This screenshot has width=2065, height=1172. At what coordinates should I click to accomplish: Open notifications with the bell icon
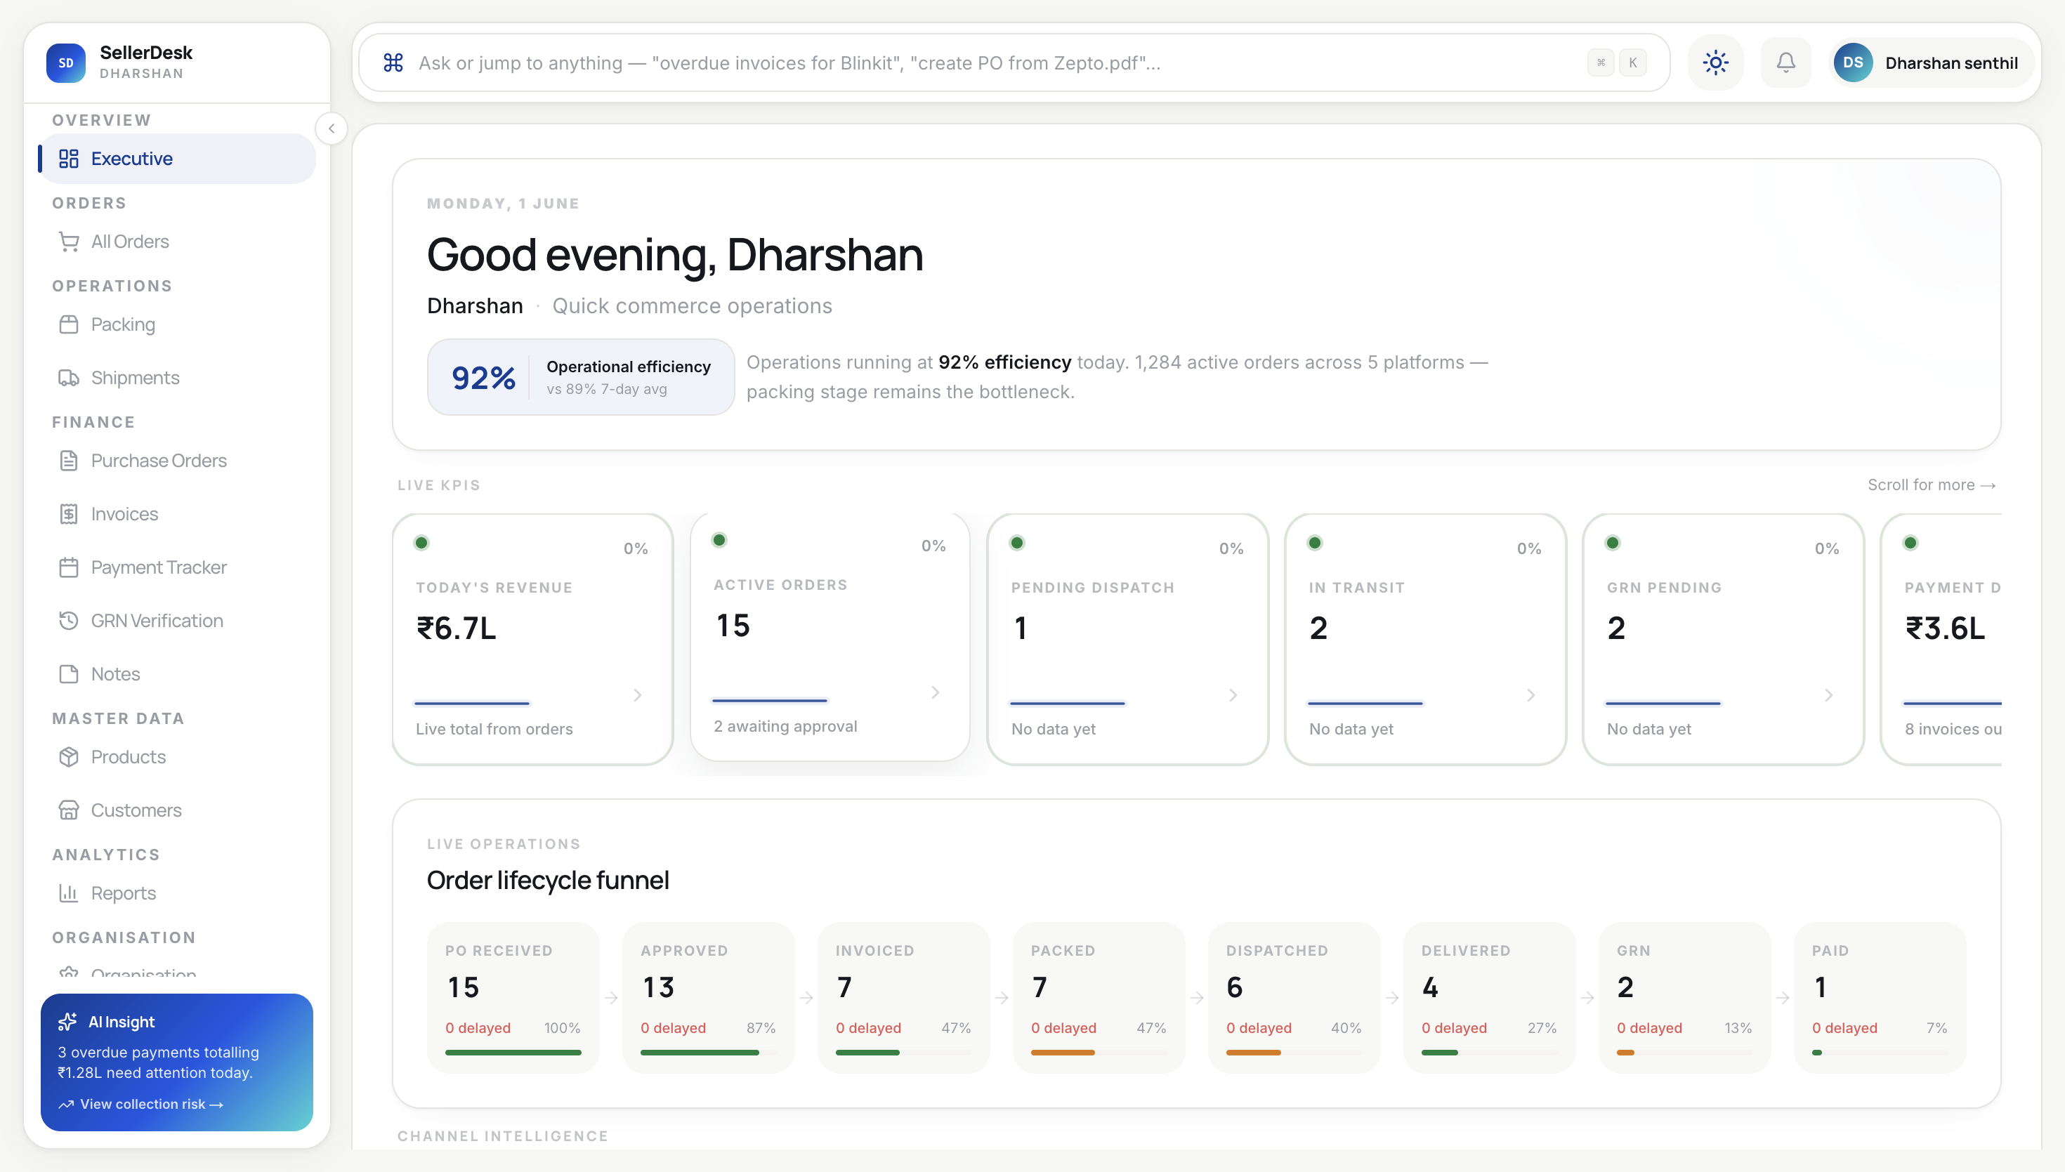(1785, 62)
